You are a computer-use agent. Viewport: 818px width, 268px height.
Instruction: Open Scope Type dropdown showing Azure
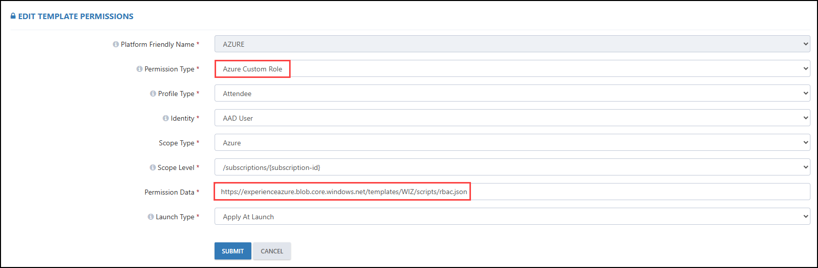point(512,142)
